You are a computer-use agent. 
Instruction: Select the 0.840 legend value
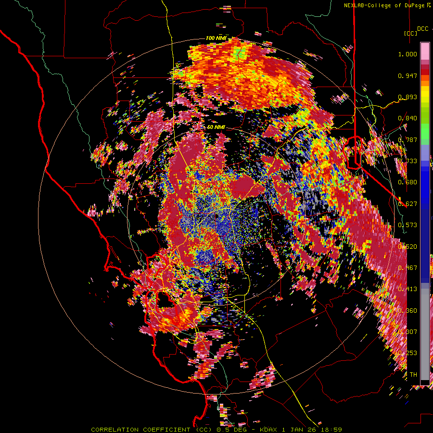click(x=408, y=118)
